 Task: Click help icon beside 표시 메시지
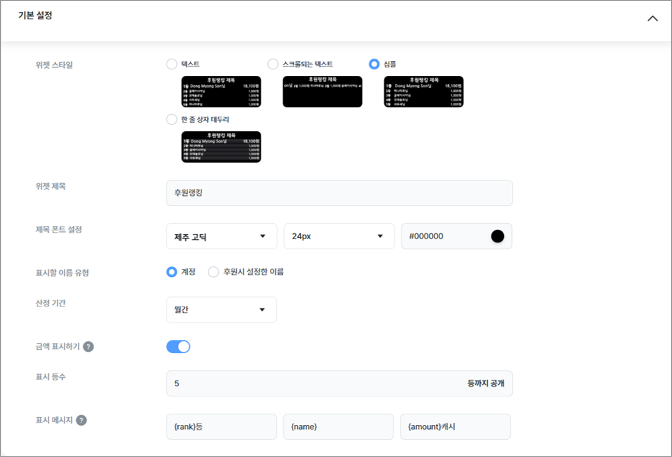point(81,420)
